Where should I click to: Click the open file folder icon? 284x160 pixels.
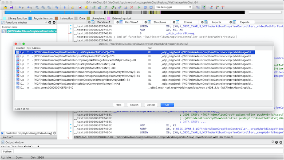tap(5, 7)
